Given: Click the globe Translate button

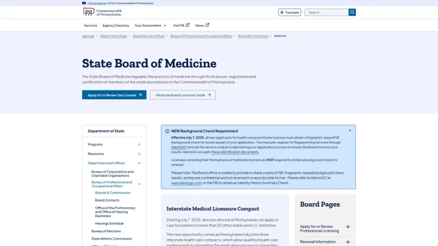Looking at the screenshot, I should (x=289, y=13).
